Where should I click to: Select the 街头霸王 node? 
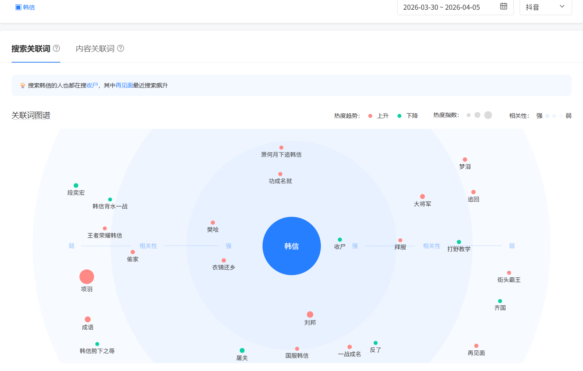[x=509, y=273]
